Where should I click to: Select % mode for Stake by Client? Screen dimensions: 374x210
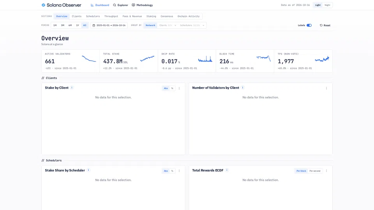(172, 88)
